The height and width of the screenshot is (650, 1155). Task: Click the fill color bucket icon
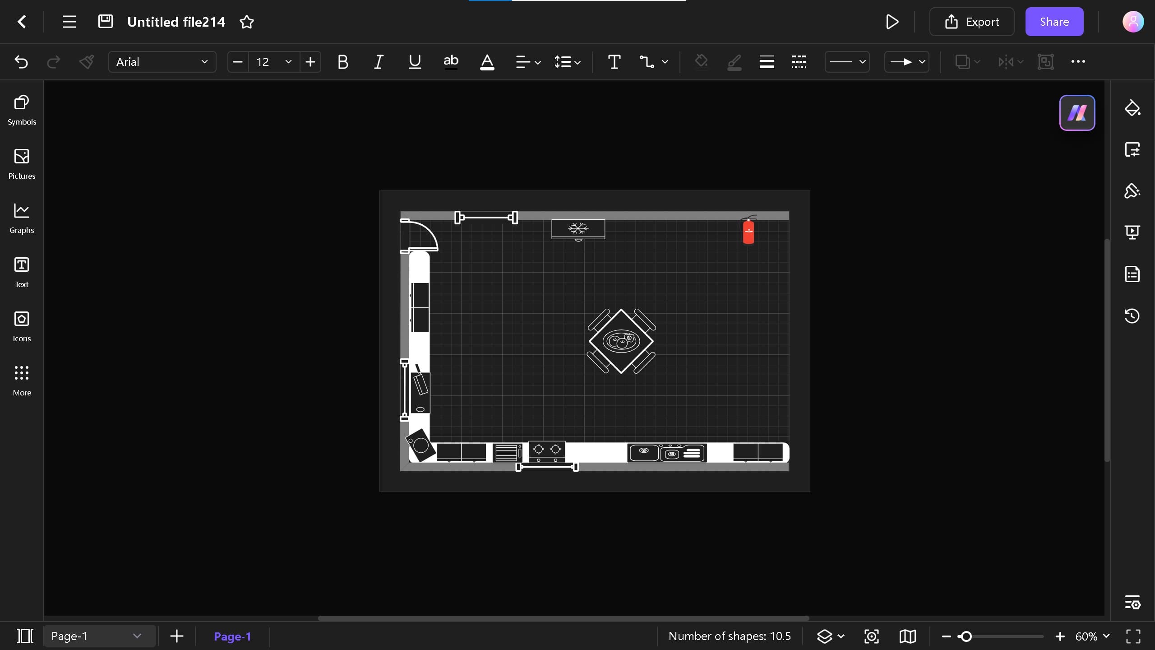click(701, 62)
